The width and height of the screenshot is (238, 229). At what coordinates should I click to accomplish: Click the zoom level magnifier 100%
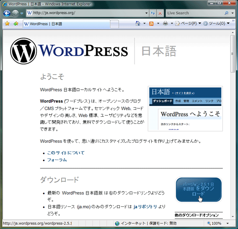coord(214,223)
